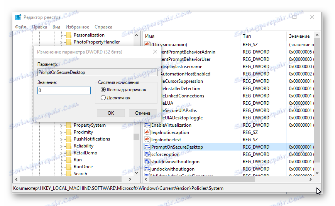Close the DWORD edit dialog
335x206 pixels.
[x=155, y=52]
